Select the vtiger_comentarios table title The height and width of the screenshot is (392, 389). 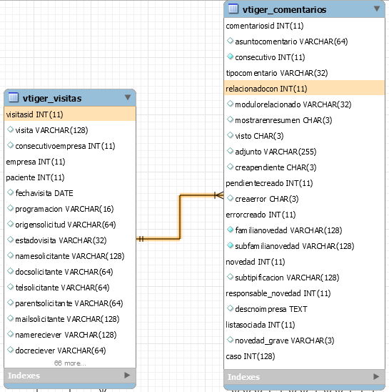(x=284, y=9)
